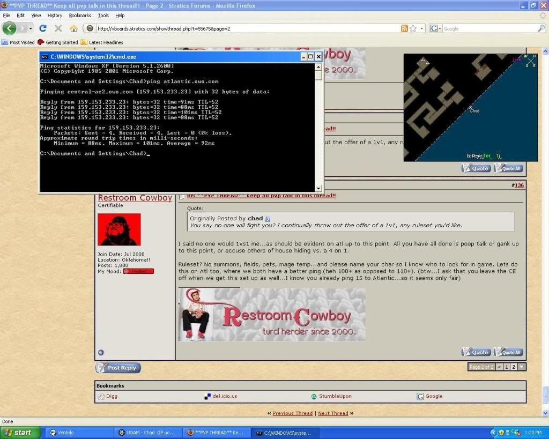Open the File menu

pyautogui.click(x=6, y=16)
